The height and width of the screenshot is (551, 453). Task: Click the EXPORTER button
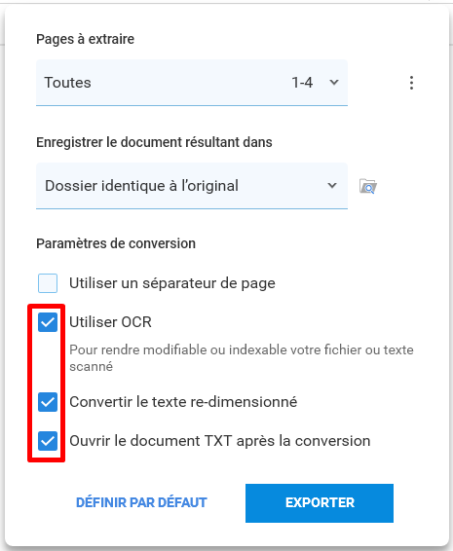[x=320, y=503]
